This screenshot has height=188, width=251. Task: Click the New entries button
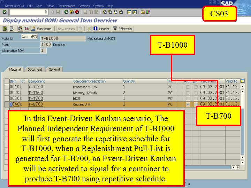point(66,29)
